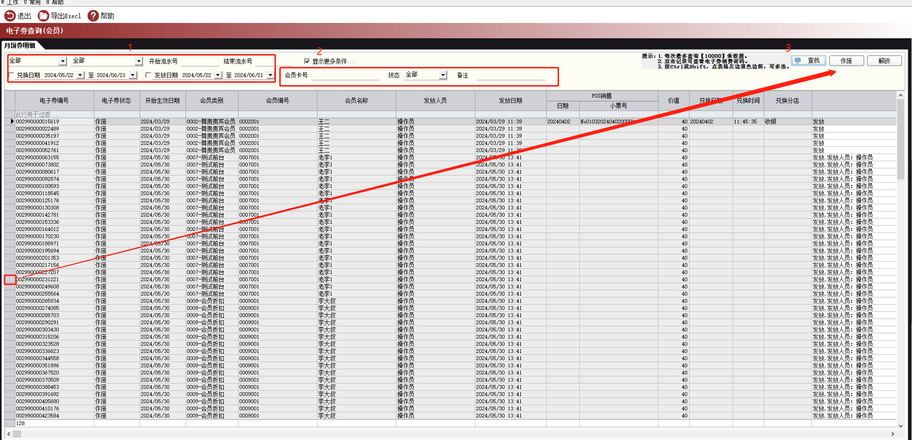This screenshot has width=912, height=440.
Task: Open the 发放日期 end date picker 2024/06/21
Action: point(270,75)
